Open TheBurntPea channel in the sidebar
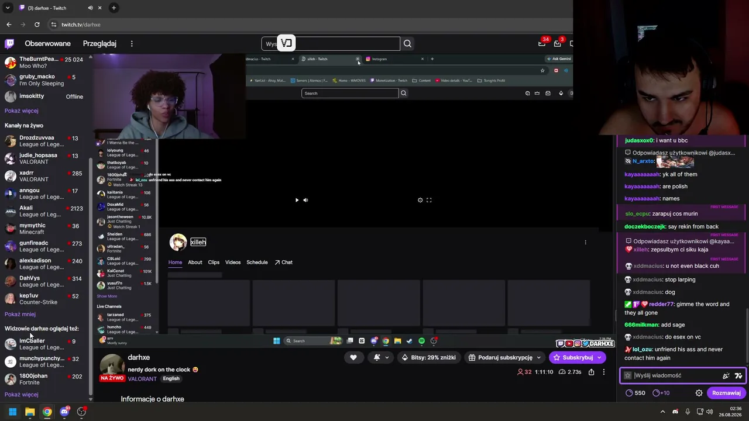The image size is (749, 421). 44,63
